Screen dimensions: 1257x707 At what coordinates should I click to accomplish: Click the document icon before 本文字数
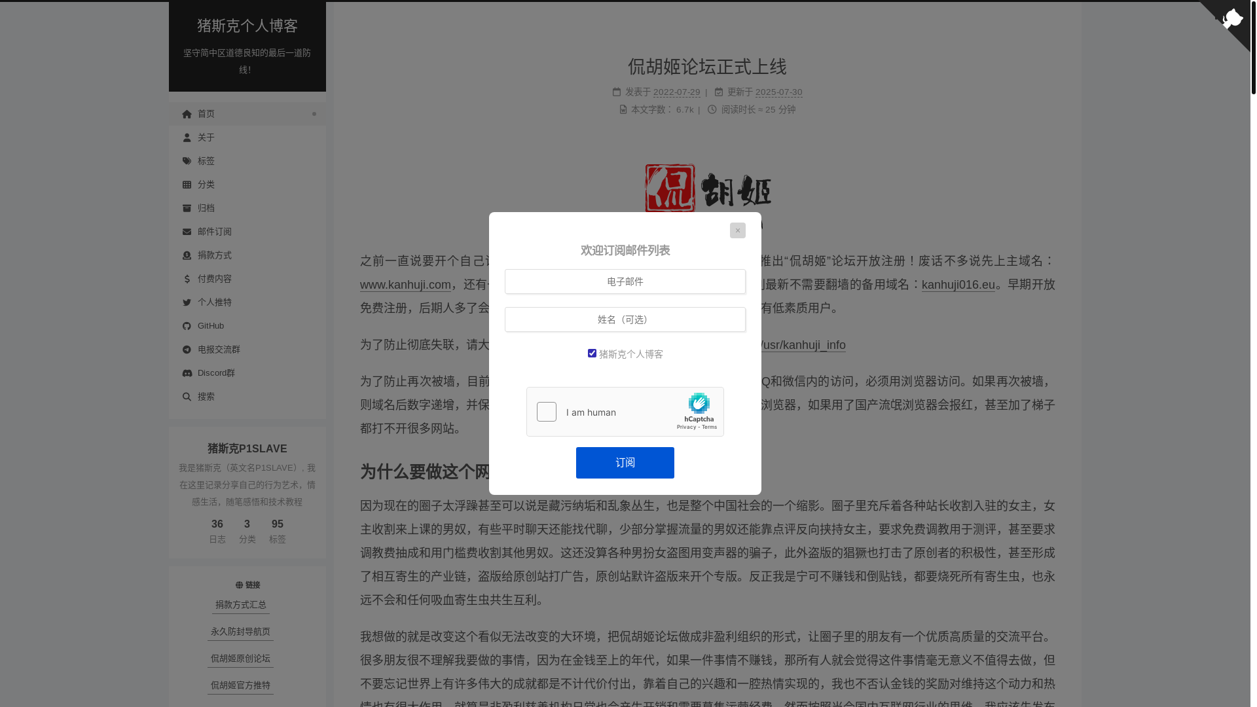[x=623, y=109]
